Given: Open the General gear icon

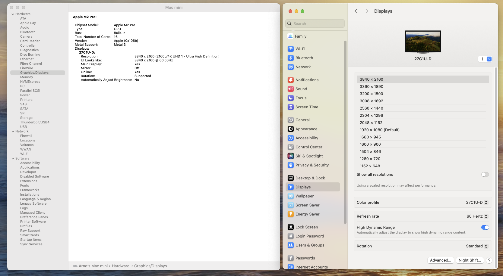Looking at the screenshot, I should click(291, 120).
